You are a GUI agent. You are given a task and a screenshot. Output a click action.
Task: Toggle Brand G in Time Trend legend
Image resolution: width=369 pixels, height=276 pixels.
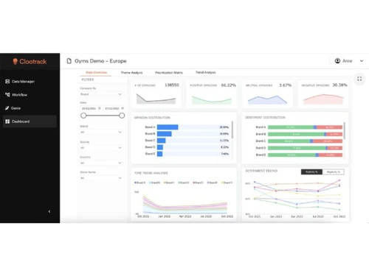pyautogui.click(x=227, y=183)
